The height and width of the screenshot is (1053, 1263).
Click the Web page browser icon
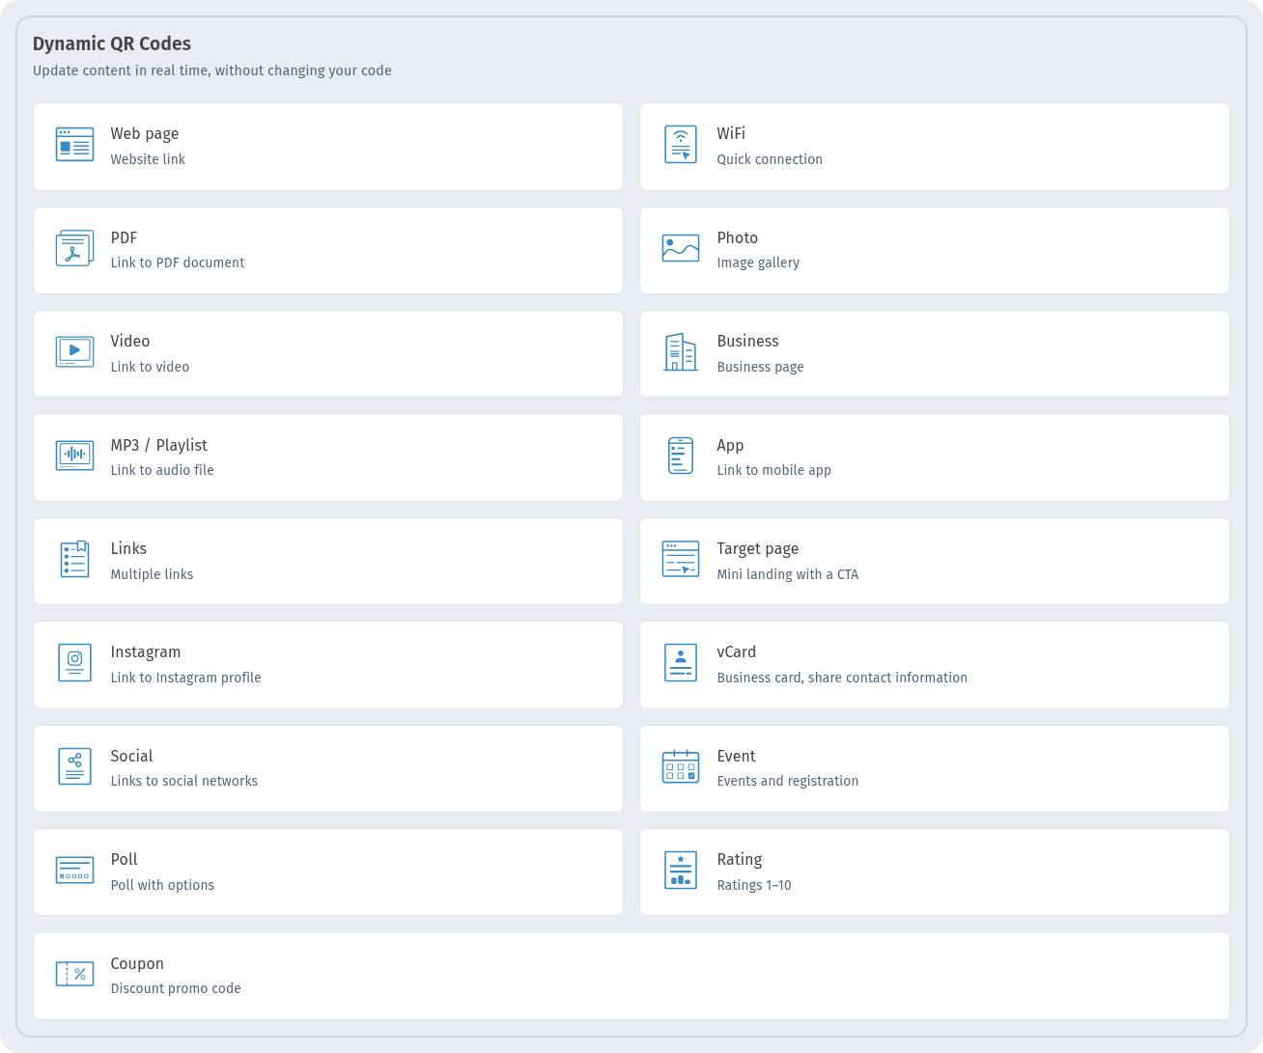click(74, 145)
